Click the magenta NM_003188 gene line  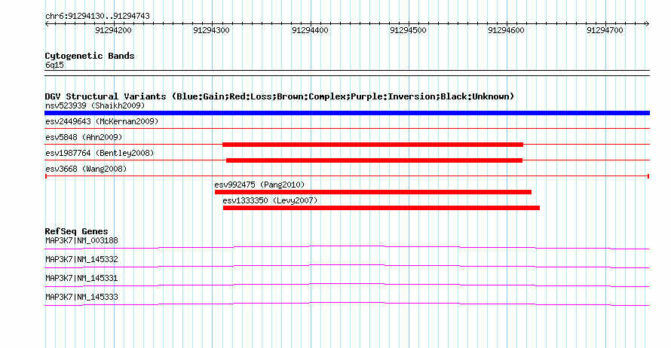pyautogui.click(x=347, y=247)
